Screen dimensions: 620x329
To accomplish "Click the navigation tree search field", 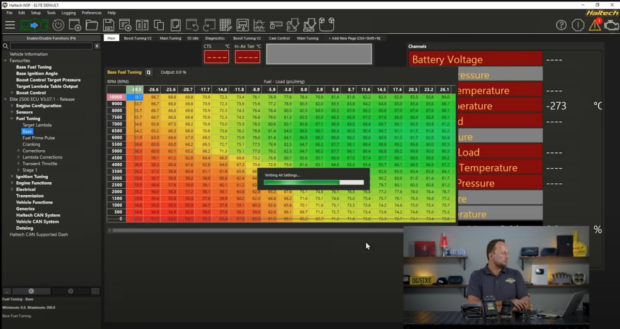I will pos(51,46).
